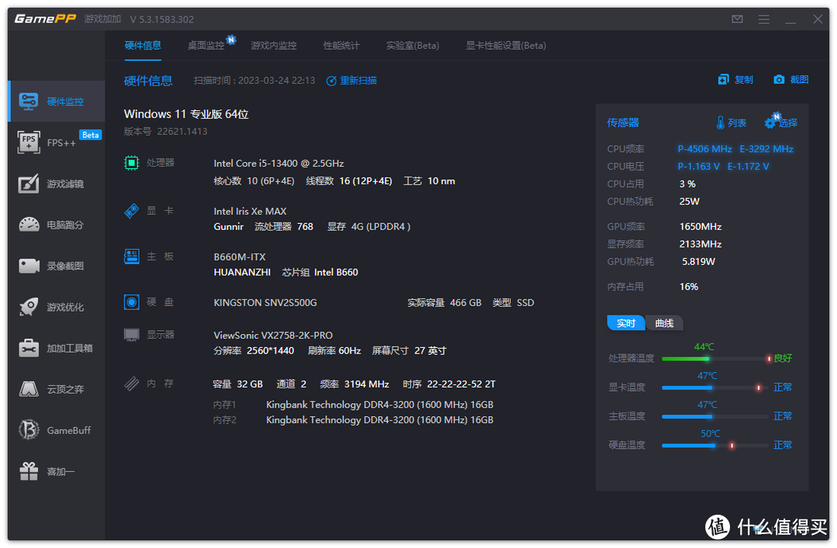
Task: Open the 录像截图 recording camera icon
Action: point(29,266)
